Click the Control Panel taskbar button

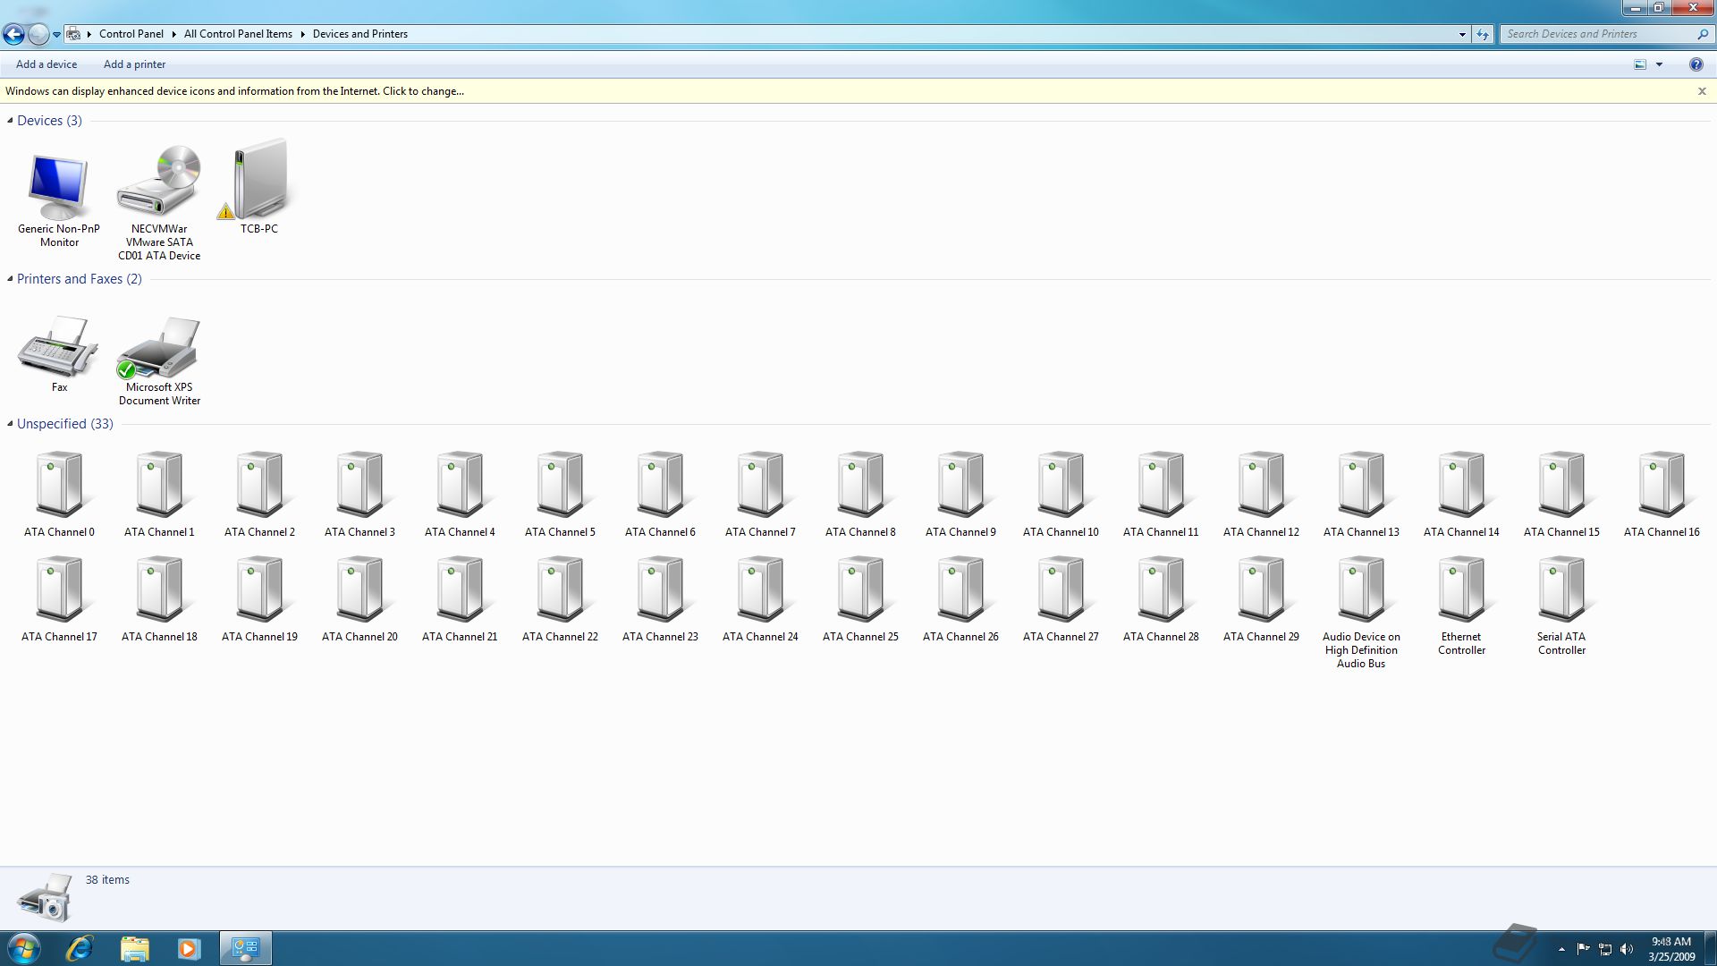[x=245, y=949]
